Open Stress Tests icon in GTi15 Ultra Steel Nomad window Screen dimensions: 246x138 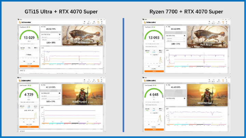[94, 80]
